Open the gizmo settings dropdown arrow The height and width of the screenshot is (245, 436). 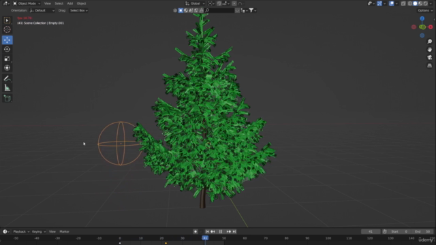tap(384, 3)
